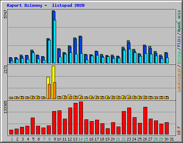Viewport: 183px width, 143px height.
Task: Click the 5747 axis value label
Action: coord(5,14)
